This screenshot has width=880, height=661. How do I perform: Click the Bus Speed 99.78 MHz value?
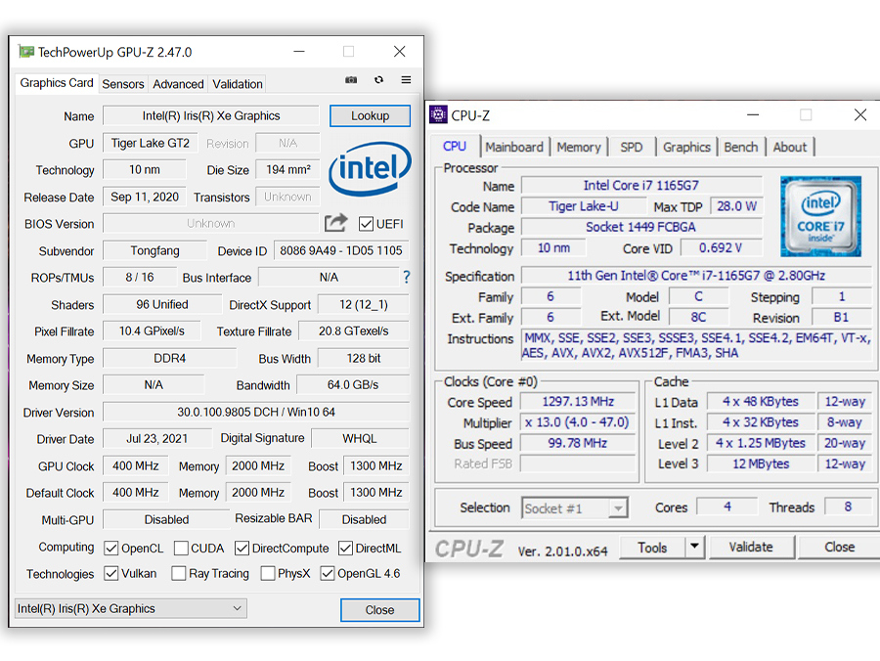(578, 443)
